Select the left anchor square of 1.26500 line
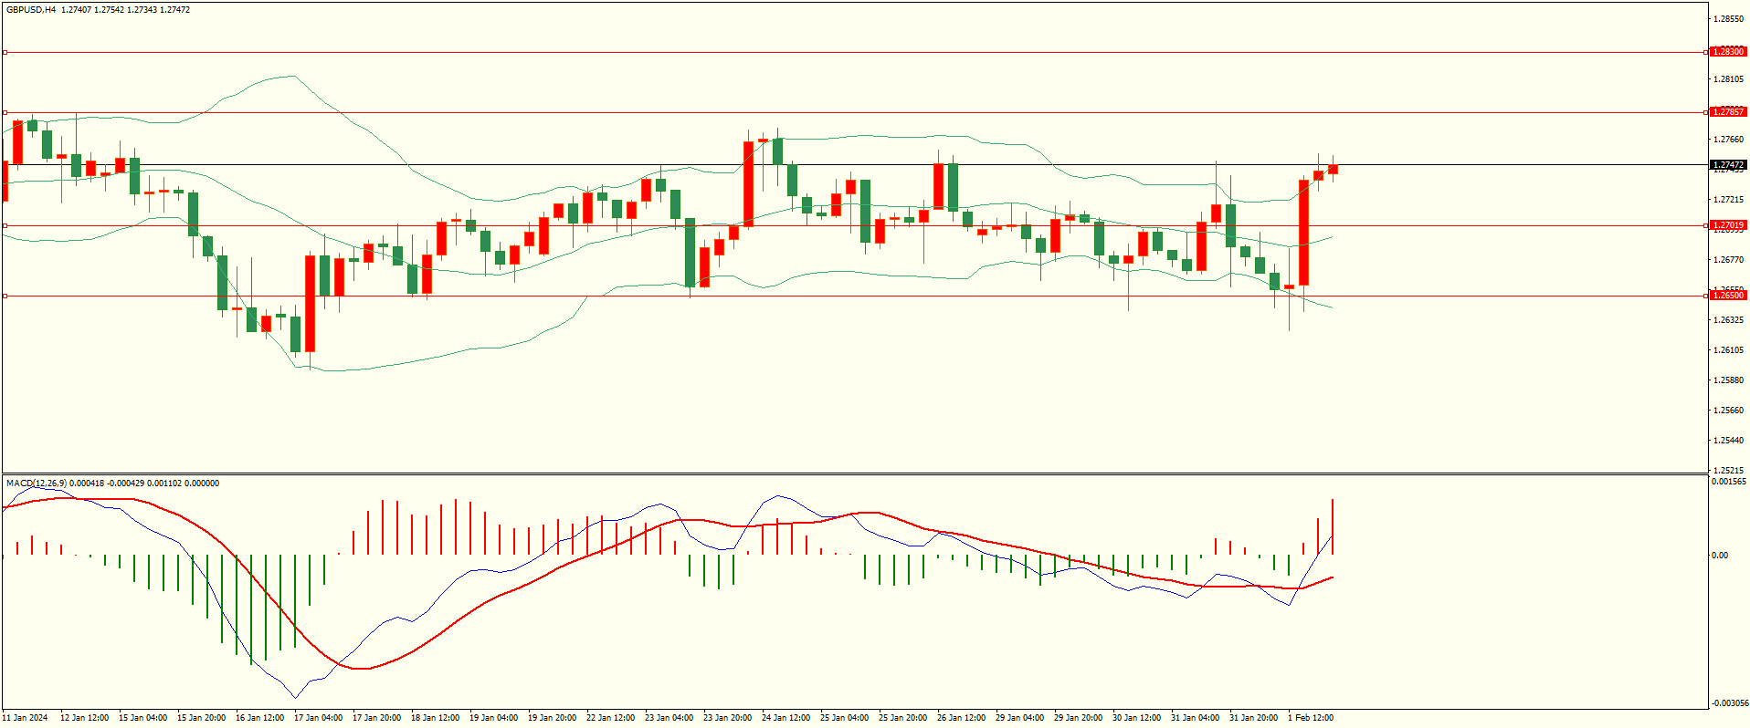 click(5, 296)
